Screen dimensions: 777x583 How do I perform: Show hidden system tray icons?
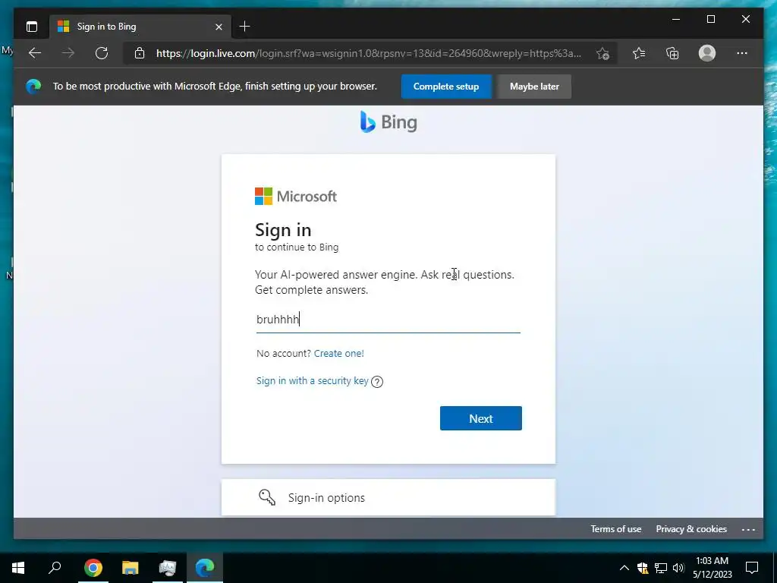(x=624, y=568)
